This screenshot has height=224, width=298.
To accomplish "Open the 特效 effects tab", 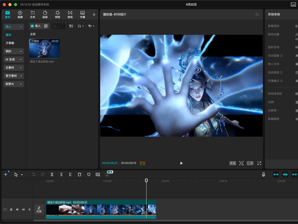I will 58,15.
